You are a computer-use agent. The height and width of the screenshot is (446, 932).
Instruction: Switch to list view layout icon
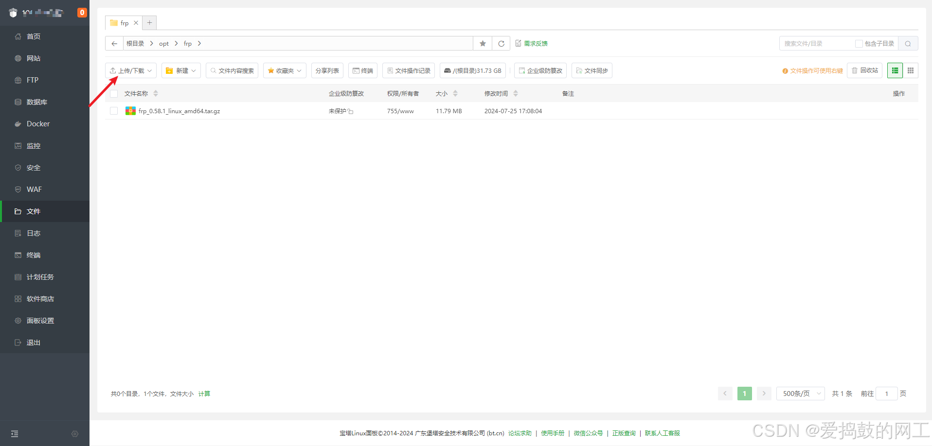tap(895, 70)
